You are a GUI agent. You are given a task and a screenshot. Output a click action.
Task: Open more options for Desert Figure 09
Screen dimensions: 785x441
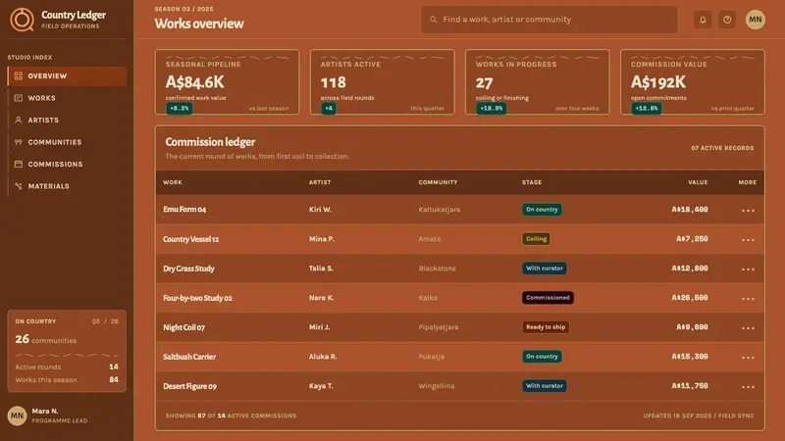click(x=748, y=386)
